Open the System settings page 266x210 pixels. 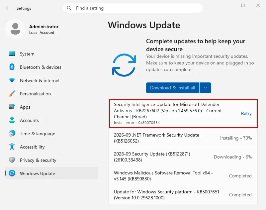(52, 54)
